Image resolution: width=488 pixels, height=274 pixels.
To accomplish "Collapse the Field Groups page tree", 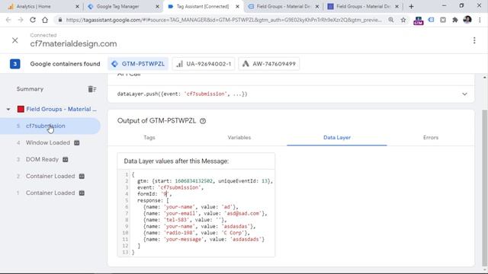I will pyautogui.click(x=8, y=110).
